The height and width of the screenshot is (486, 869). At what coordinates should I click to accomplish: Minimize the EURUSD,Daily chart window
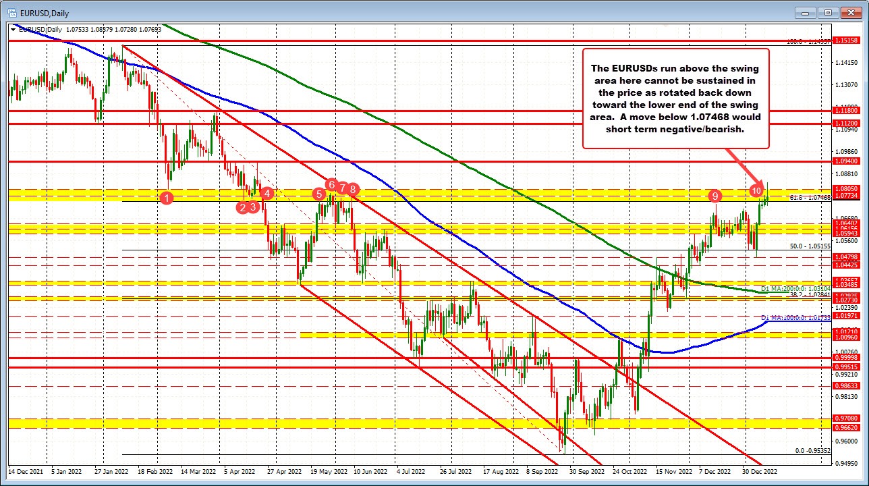806,11
